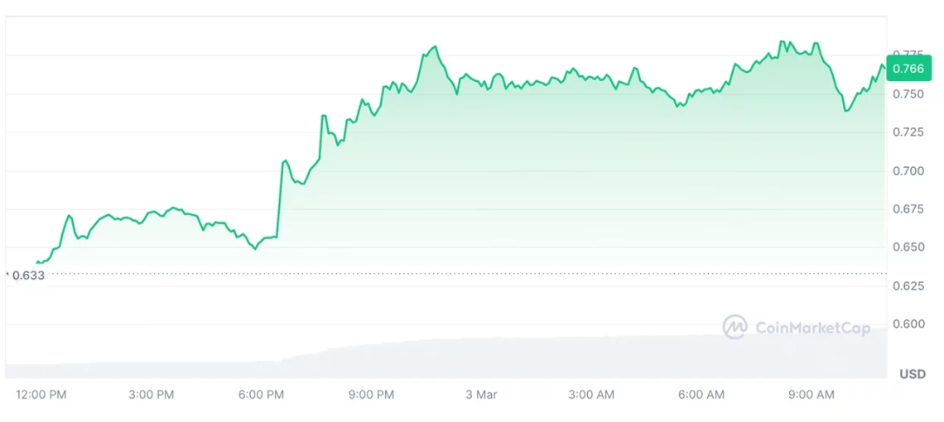Viewport: 944px width, 422px height.
Task: Click the green 0.766 current price badge
Action: (x=908, y=70)
